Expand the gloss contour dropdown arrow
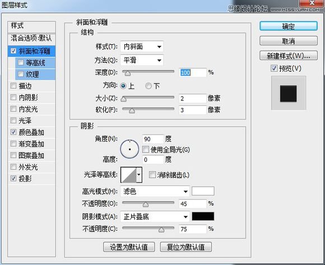Viewport: 325px width, 265px height. coord(139,175)
